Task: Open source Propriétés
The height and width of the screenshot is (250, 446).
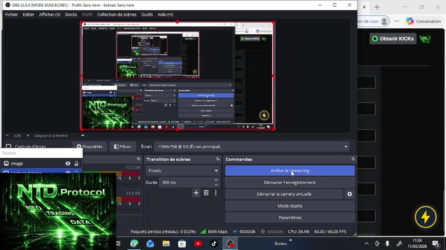Action: click(90, 147)
